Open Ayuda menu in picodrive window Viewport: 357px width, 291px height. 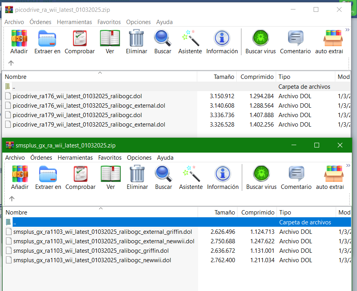(164, 22)
